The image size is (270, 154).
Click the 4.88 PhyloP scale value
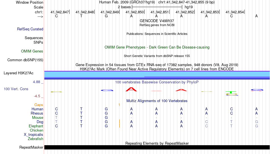pyautogui.click(x=37, y=82)
